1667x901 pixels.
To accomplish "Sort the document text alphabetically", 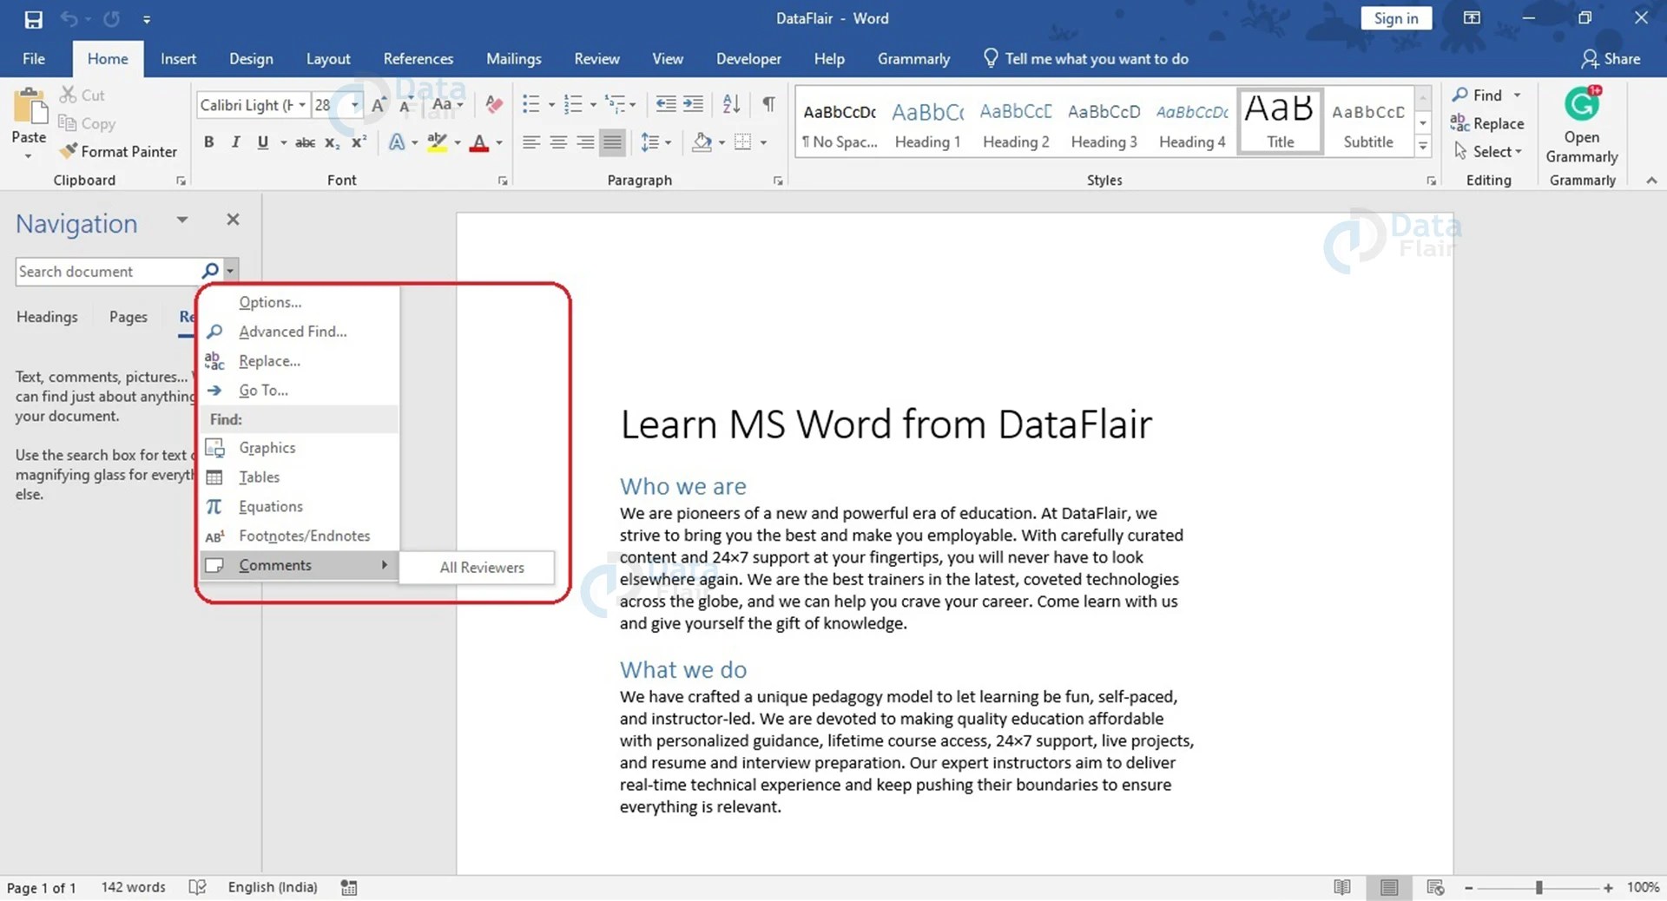I will [x=730, y=104].
